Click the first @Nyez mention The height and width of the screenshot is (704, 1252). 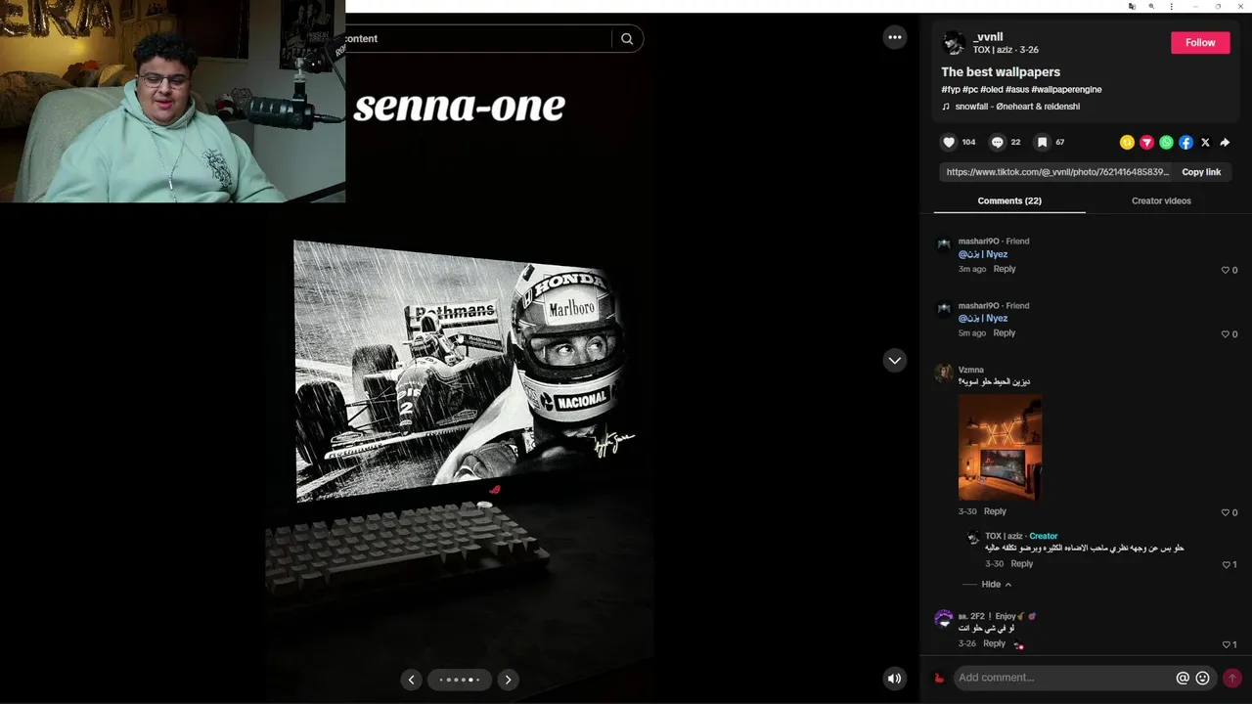983,254
